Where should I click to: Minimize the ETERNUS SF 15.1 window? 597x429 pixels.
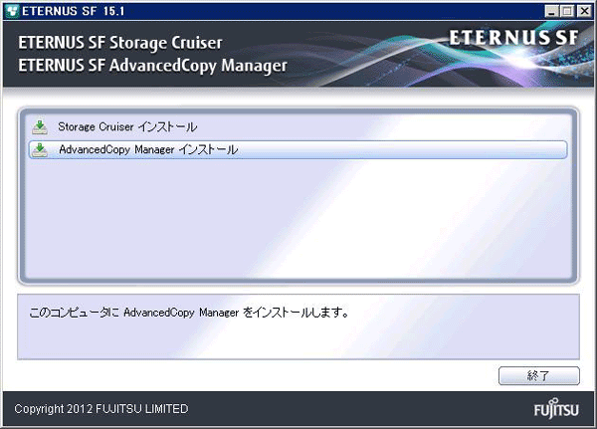pyautogui.click(x=551, y=11)
